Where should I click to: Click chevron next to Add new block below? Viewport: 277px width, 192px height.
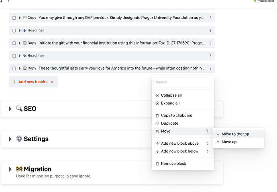pyautogui.click(x=208, y=152)
